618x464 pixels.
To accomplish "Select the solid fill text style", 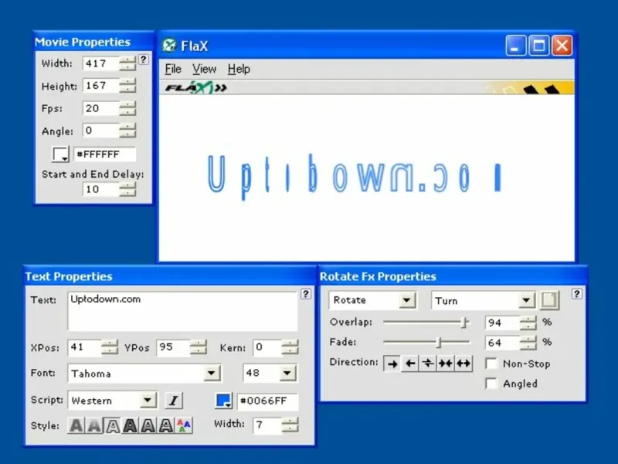I will click(x=76, y=426).
